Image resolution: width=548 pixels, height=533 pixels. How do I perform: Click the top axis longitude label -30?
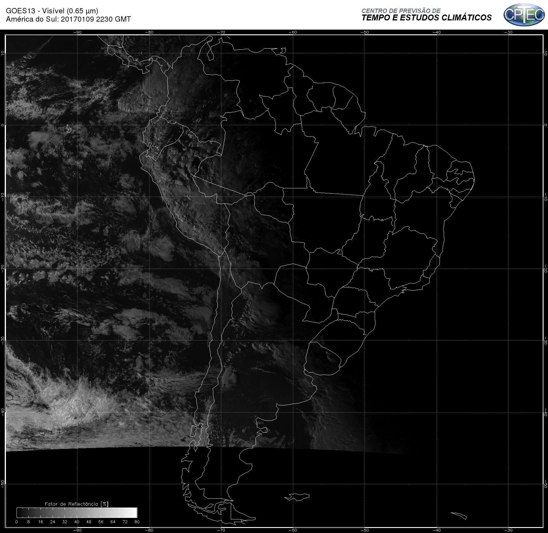click(508, 32)
